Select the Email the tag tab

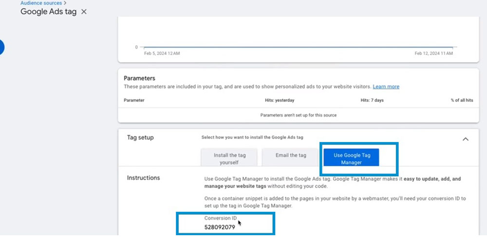tap(291, 157)
